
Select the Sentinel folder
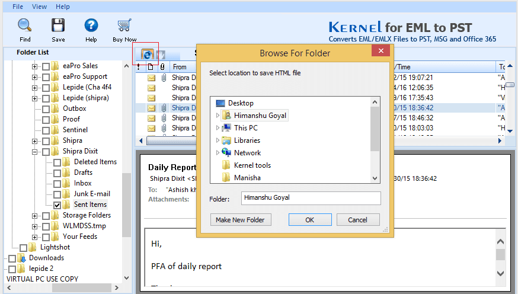click(75, 130)
